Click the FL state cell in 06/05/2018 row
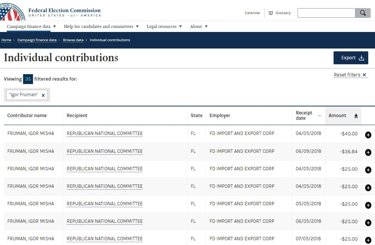Viewport: 375px width, 245px height. tap(193, 221)
